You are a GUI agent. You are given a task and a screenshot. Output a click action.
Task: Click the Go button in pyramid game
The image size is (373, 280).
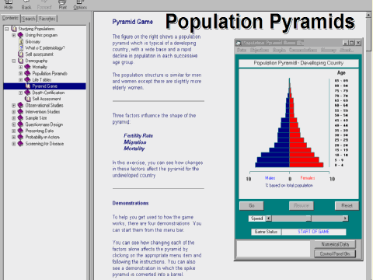pyautogui.click(x=252, y=205)
